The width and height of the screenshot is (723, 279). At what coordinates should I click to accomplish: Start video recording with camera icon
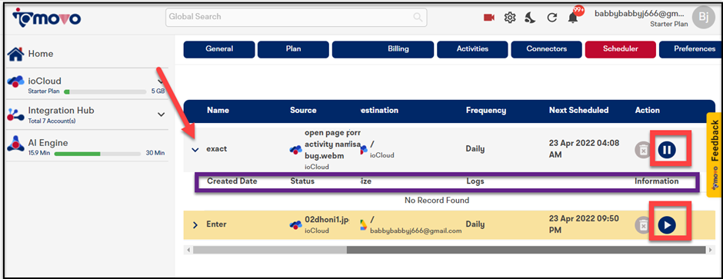point(488,18)
